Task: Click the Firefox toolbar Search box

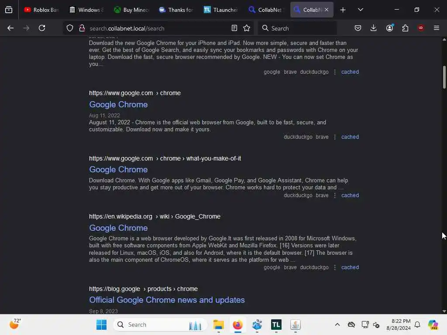Action: (297, 28)
